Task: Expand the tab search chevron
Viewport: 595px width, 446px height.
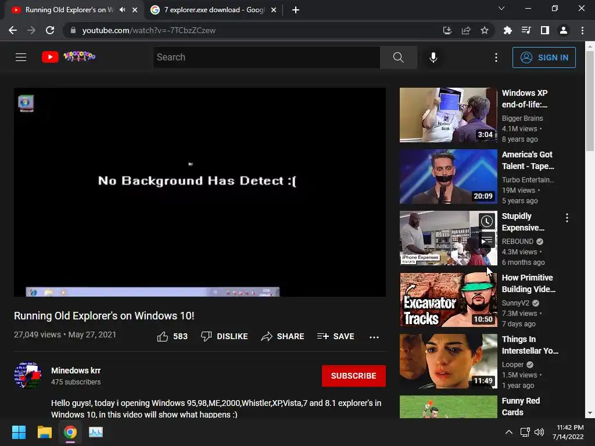Action: [501, 8]
